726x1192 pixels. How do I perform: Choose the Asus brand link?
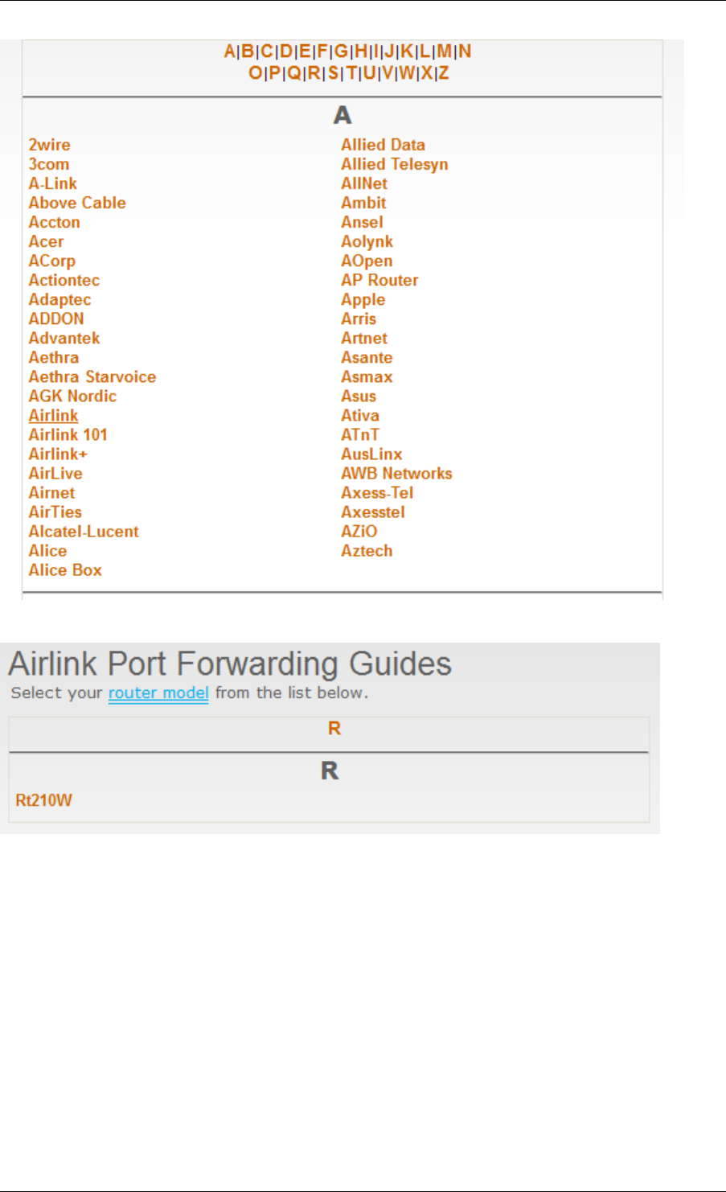click(x=358, y=397)
